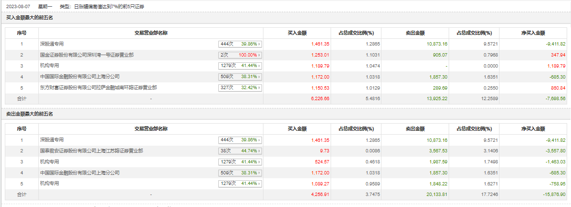The height and width of the screenshot is (207, 571).
Task: Click 交易营业部名称 header in the buy table
Action: click(151, 33)
